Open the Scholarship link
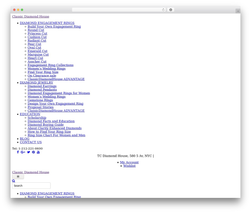The image size is (251, 213). (x=37, y=118)
